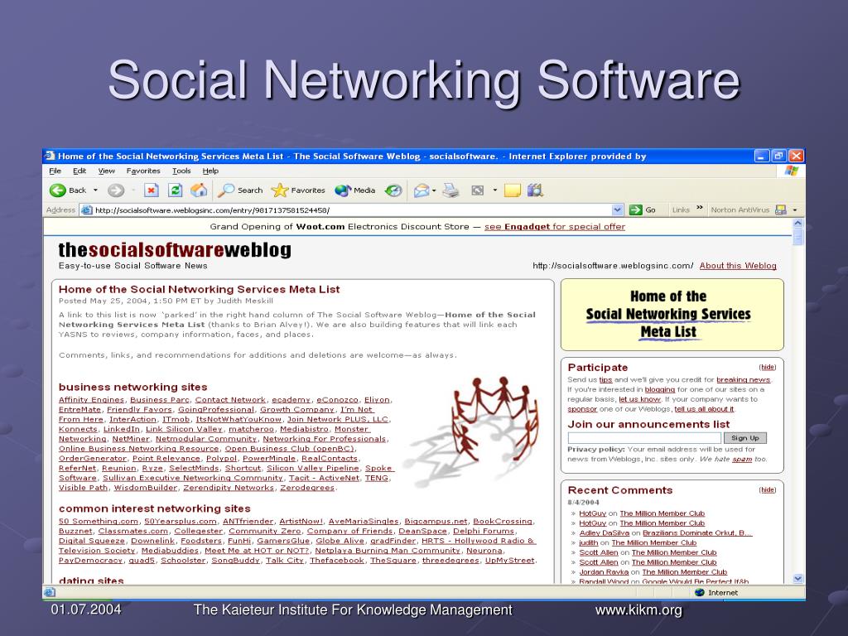The height and width of the screenshot is (636, 848).
Task: Click the Internet zone globe in status bar
Action: [x=699, y=592]
